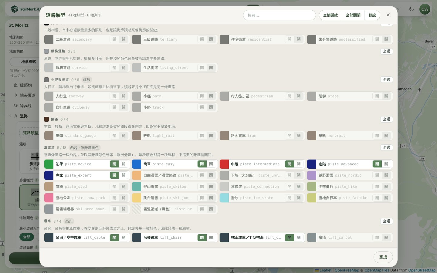The width and height of the screenshot is (437, 273).
Task: Turn on 二級道路 secondary with 開
Action: (x=114, y=39)
